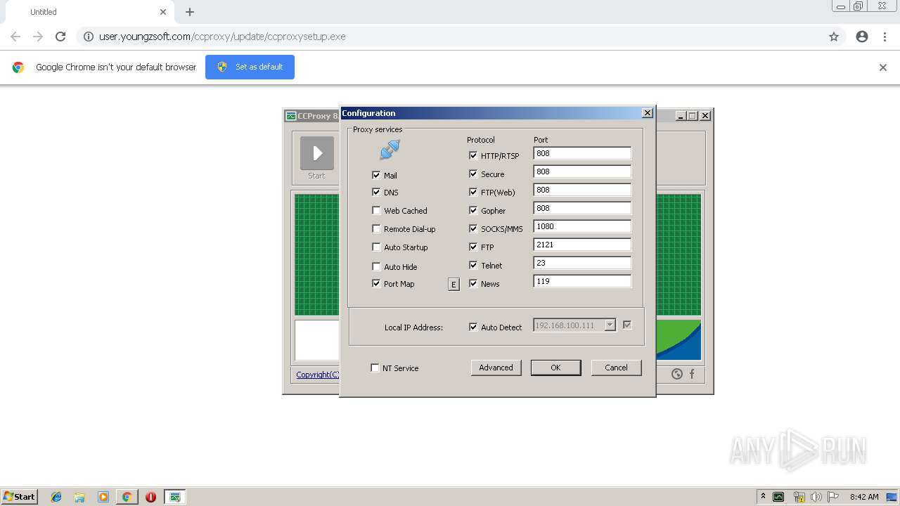
Task: Enable Remote Dial-up option
Action: pos(376,228)
